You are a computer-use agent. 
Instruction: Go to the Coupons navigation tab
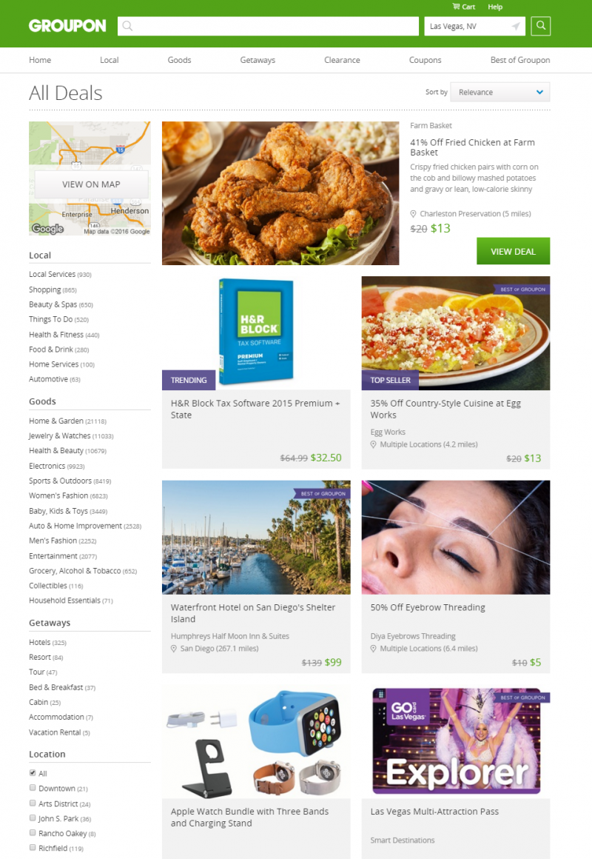point(425,60)
